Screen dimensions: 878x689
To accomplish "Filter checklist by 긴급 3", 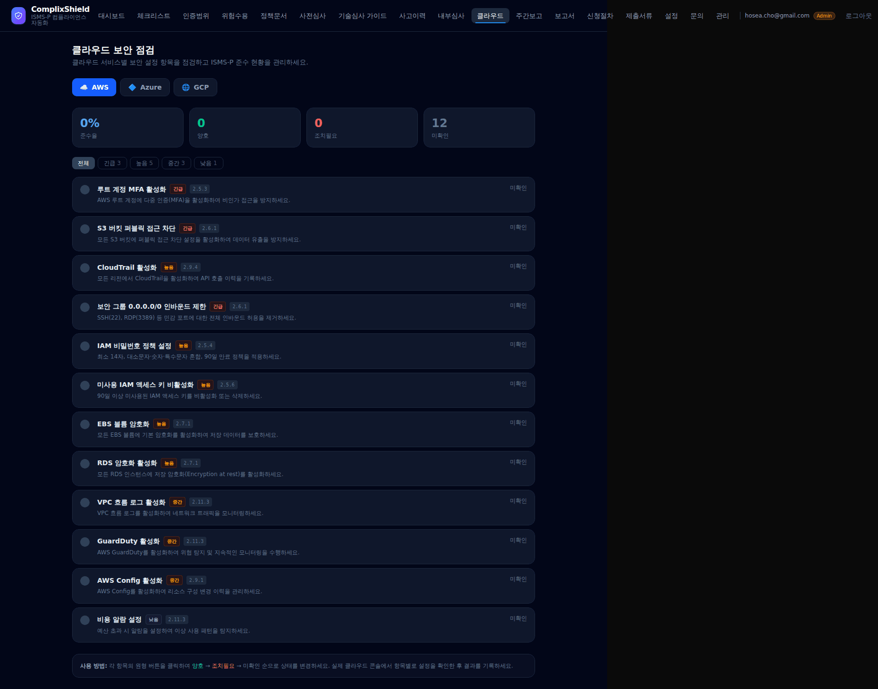I will tap(112, 163).
